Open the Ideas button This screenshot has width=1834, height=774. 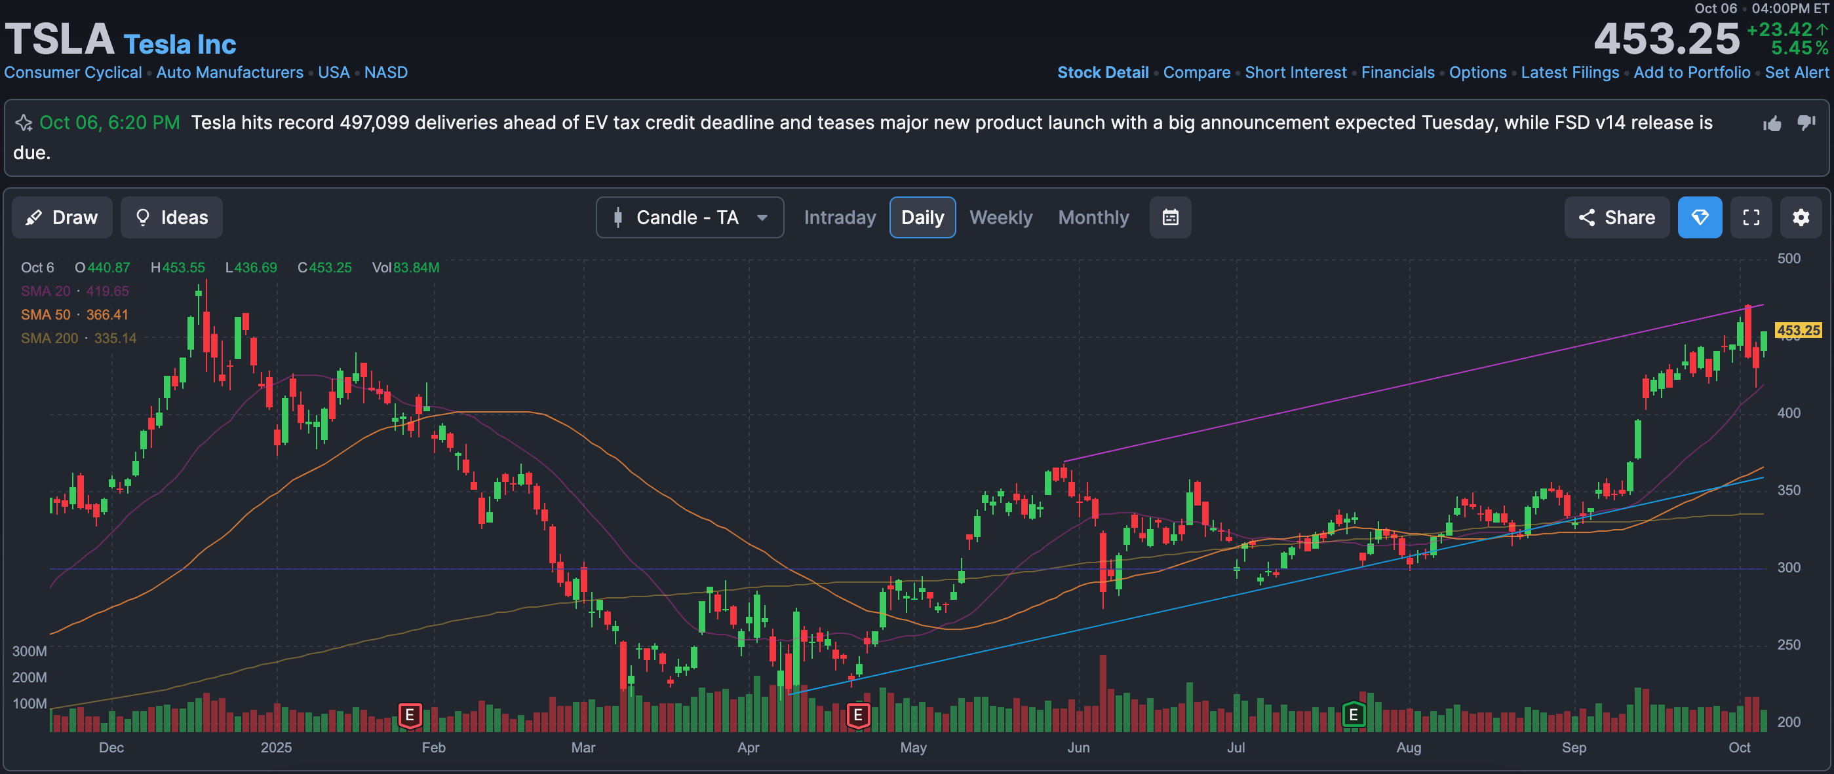point(172,217)
